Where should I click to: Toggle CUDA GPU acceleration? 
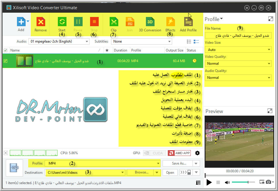pos(155,153)
